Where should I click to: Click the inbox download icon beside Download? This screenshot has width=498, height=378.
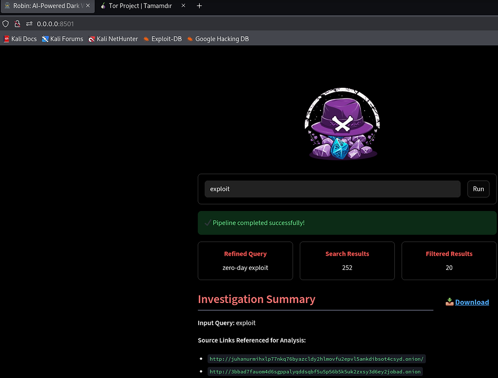click(449, 302)
